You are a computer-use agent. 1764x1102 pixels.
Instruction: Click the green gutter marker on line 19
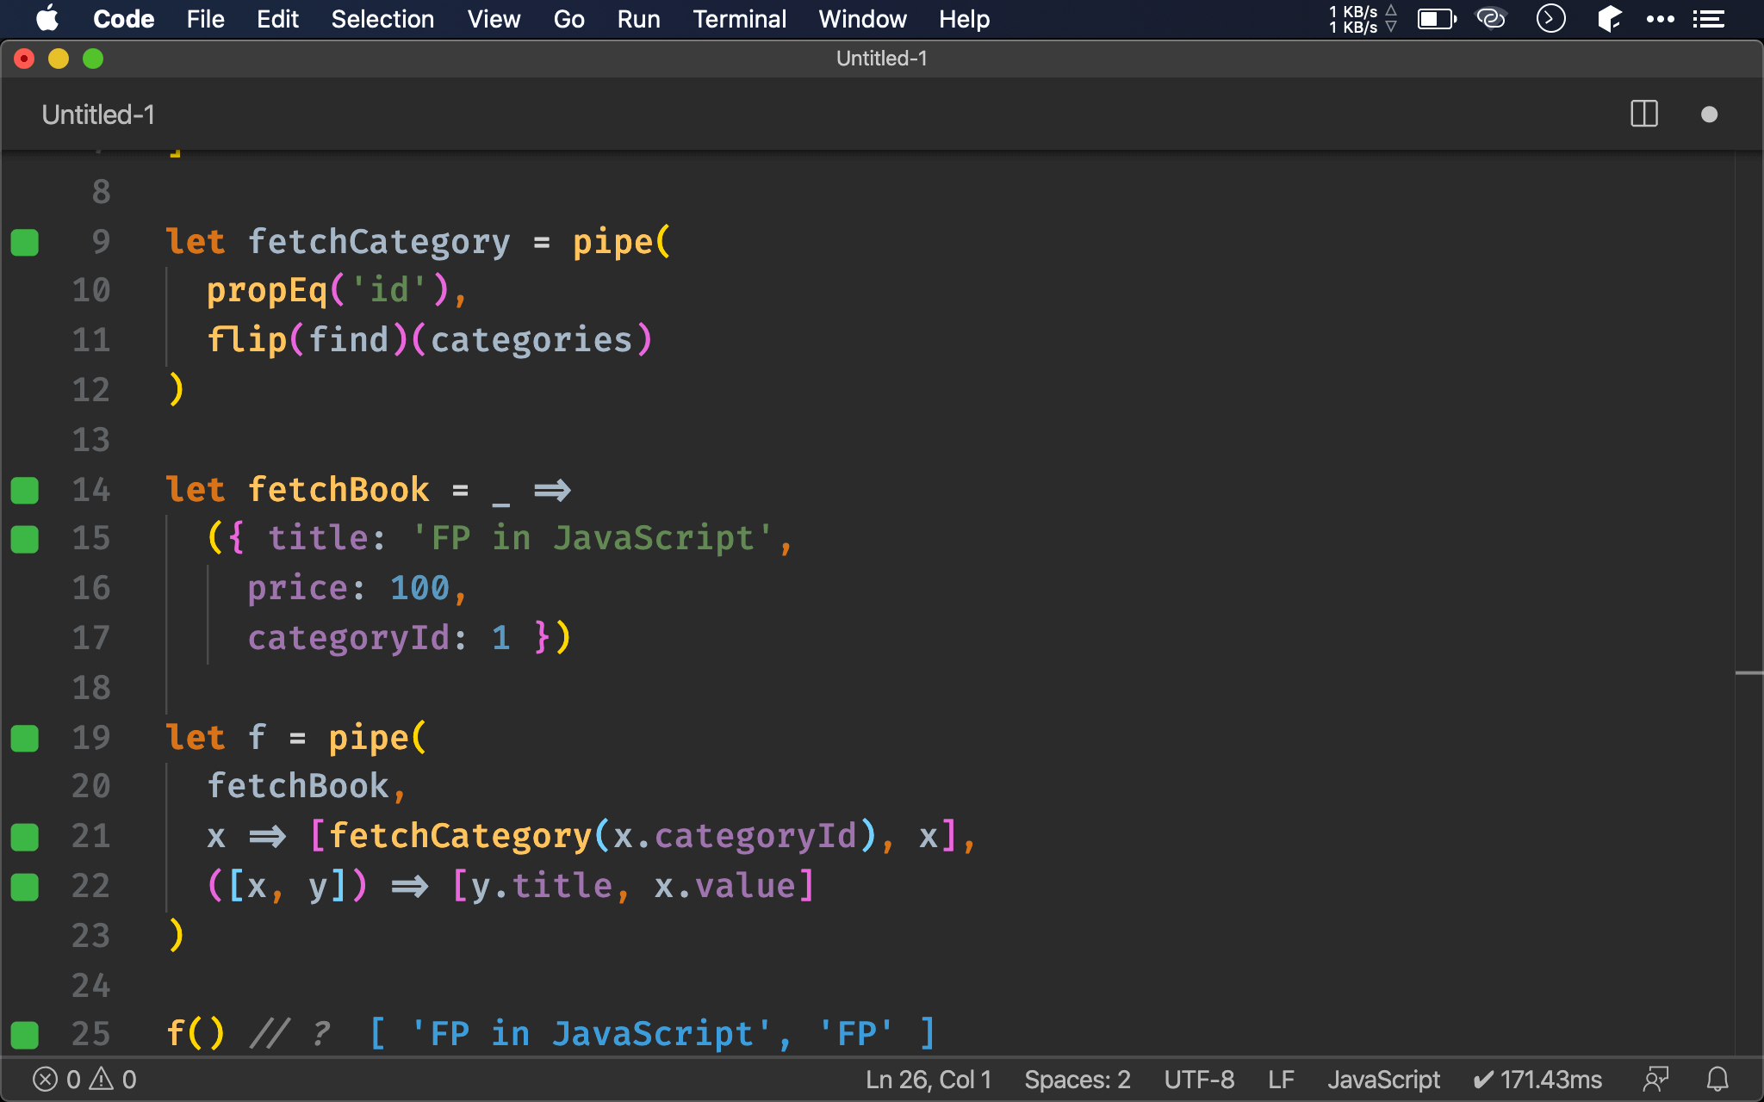(25, 738)
